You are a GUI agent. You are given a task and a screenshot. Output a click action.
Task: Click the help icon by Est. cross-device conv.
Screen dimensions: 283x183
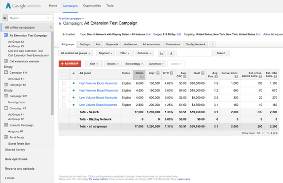click(x=260, y=76)
